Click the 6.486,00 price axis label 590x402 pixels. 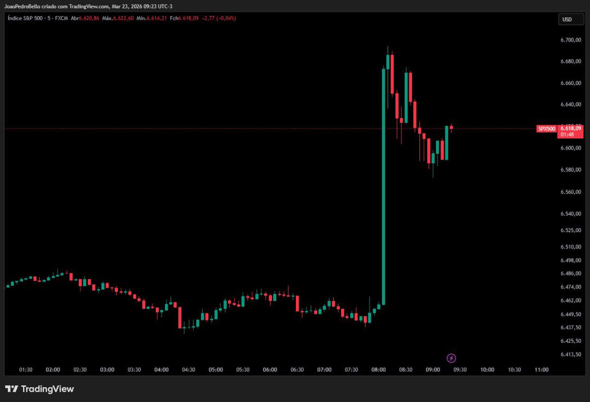(x=571, y=273)
